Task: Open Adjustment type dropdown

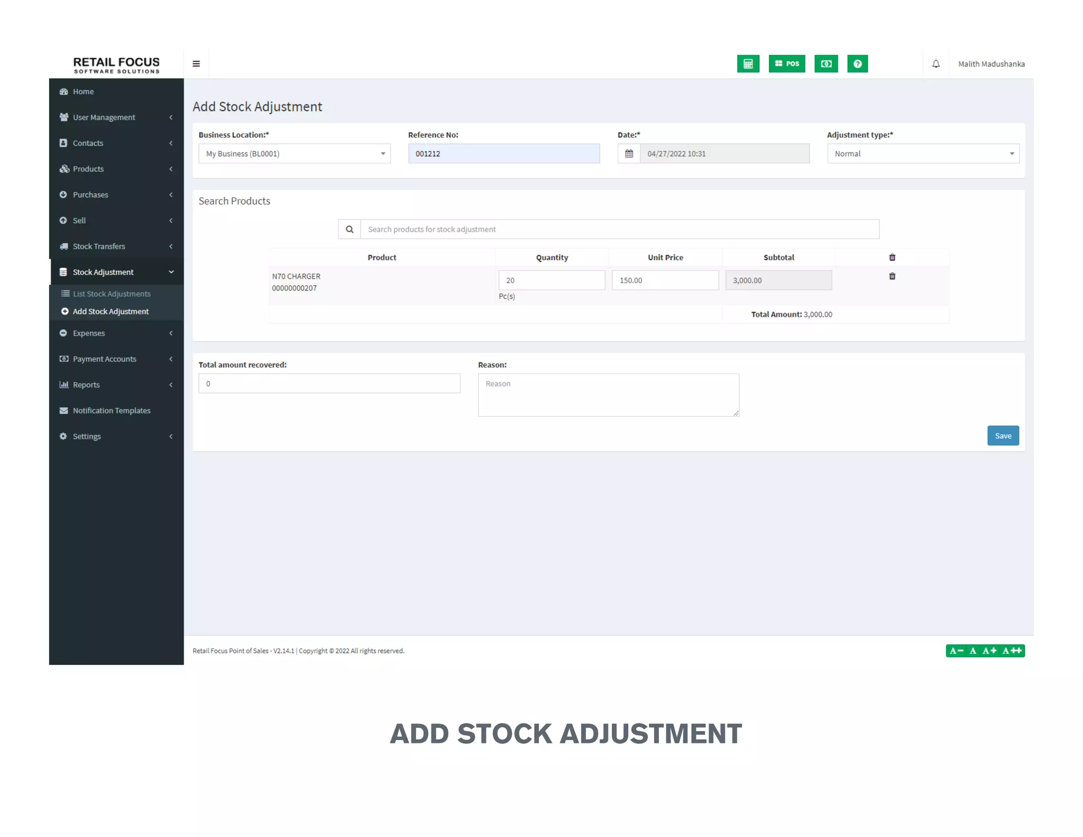Action: [923, 154]
